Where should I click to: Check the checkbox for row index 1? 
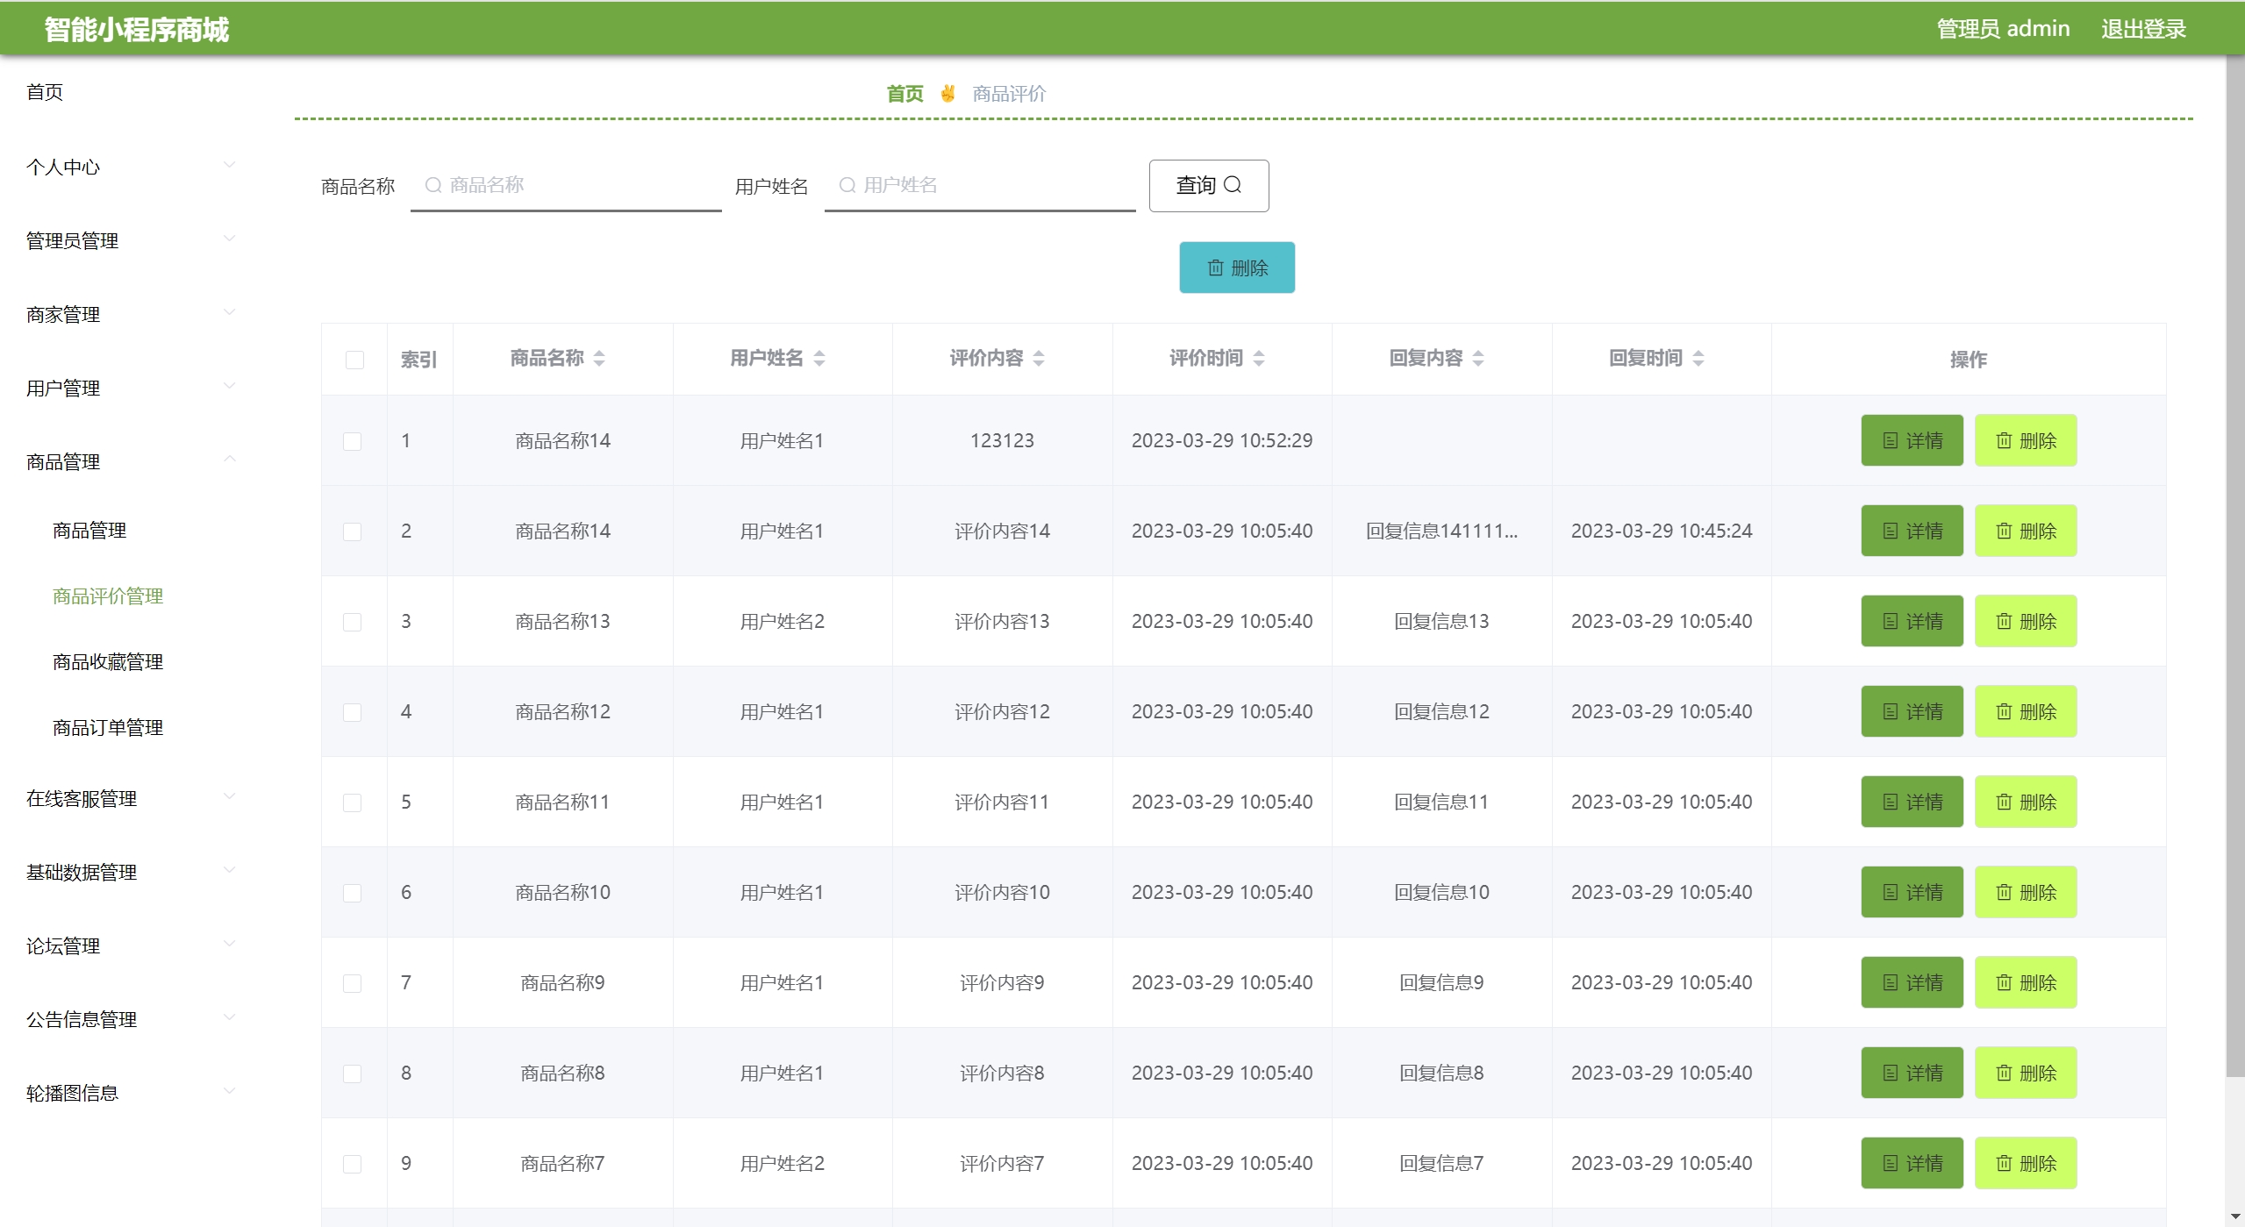click(352, 441)
